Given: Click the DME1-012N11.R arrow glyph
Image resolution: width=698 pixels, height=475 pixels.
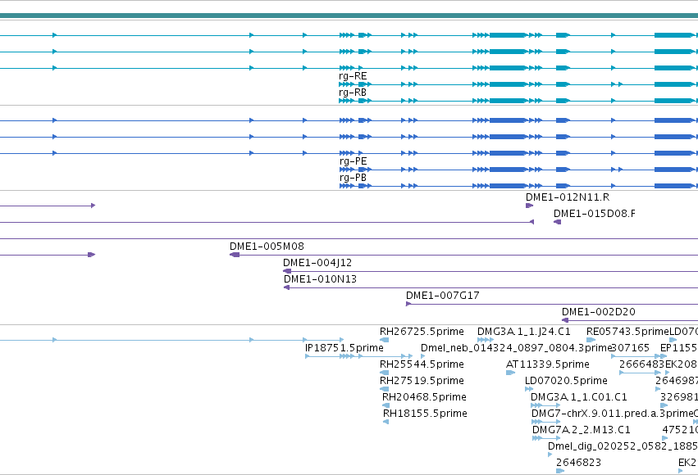Looking at the screenshot, I should (x=529, y=206).
